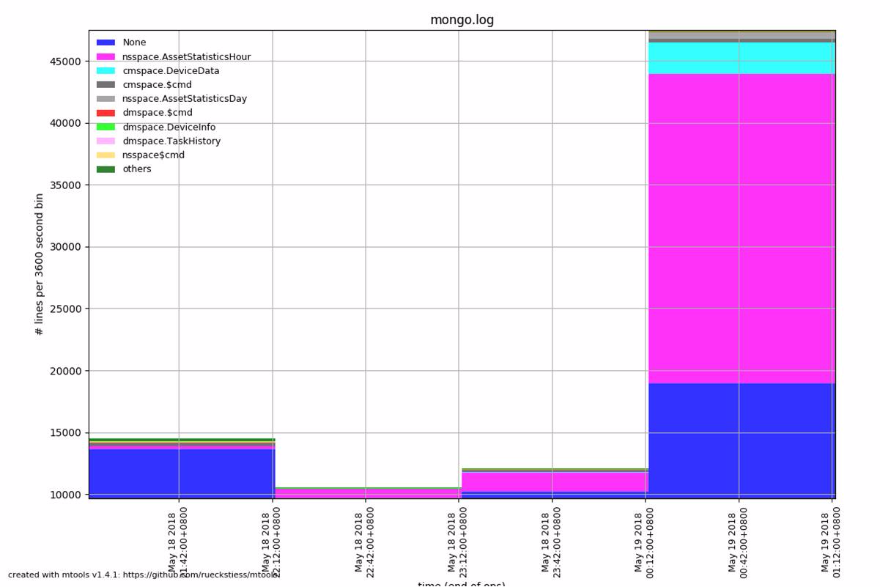Click the y-axis label '# lines per 3600 second bin'

coord(40,265)
